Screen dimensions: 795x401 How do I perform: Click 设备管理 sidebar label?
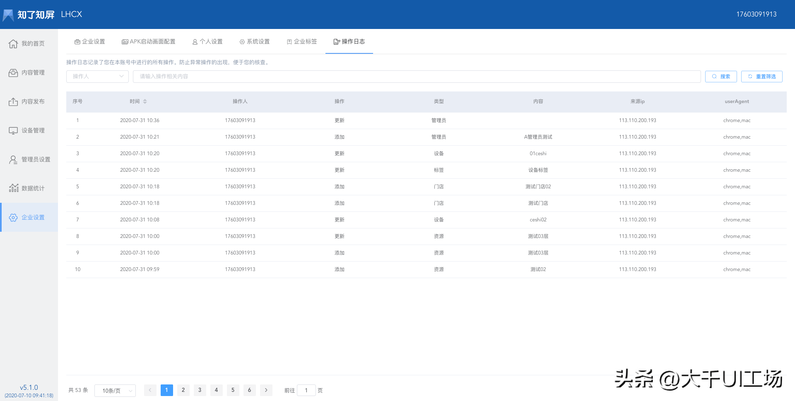coord(33,130)
